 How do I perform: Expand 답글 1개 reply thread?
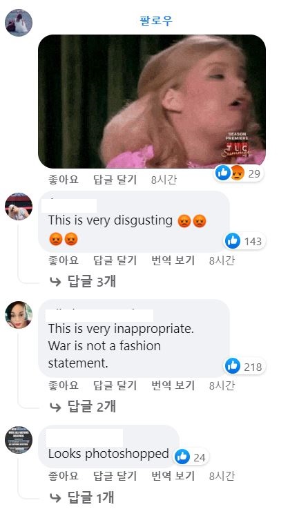pos(82,497)
